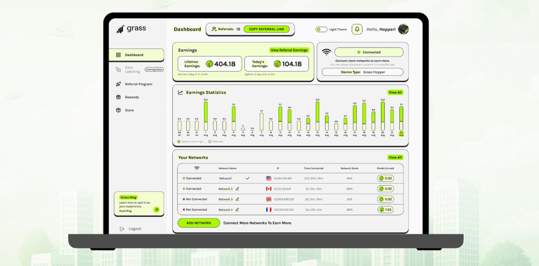Open the Rewards page

(132, 97)
